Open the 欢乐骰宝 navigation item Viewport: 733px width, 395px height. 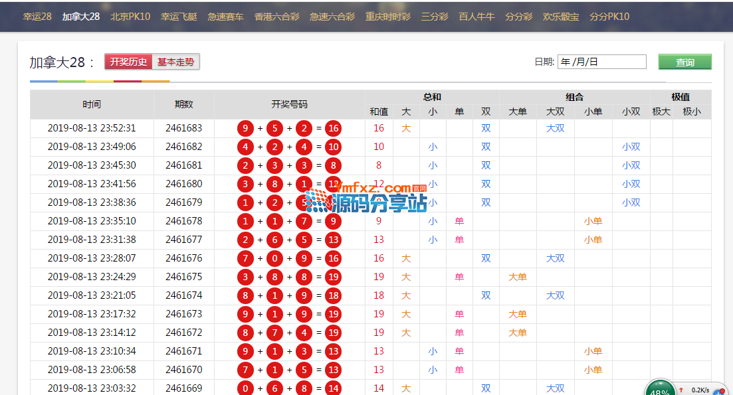[x=560, y=17]
